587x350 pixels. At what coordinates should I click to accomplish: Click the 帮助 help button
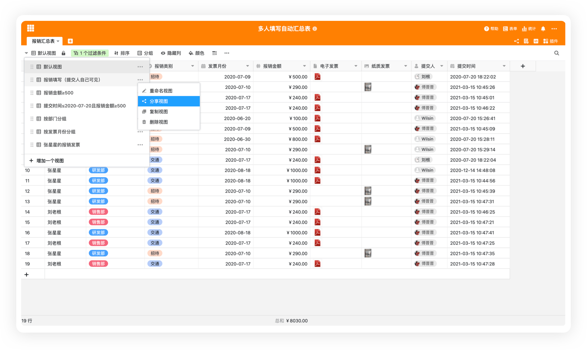(491, 29)
